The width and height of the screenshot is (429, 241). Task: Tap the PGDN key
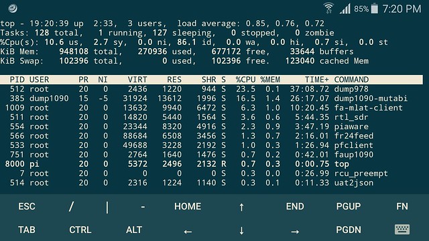(x=349, y=230)
